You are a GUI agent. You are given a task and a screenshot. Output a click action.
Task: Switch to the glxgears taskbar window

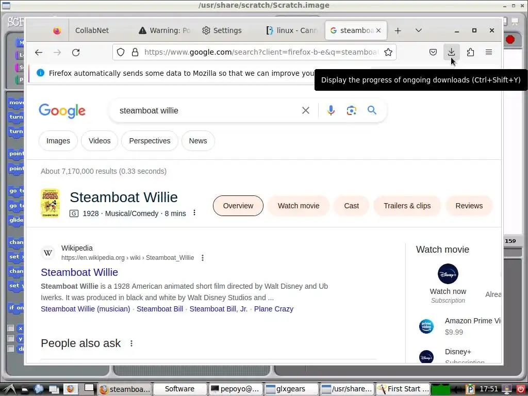[x=292, y=389]
